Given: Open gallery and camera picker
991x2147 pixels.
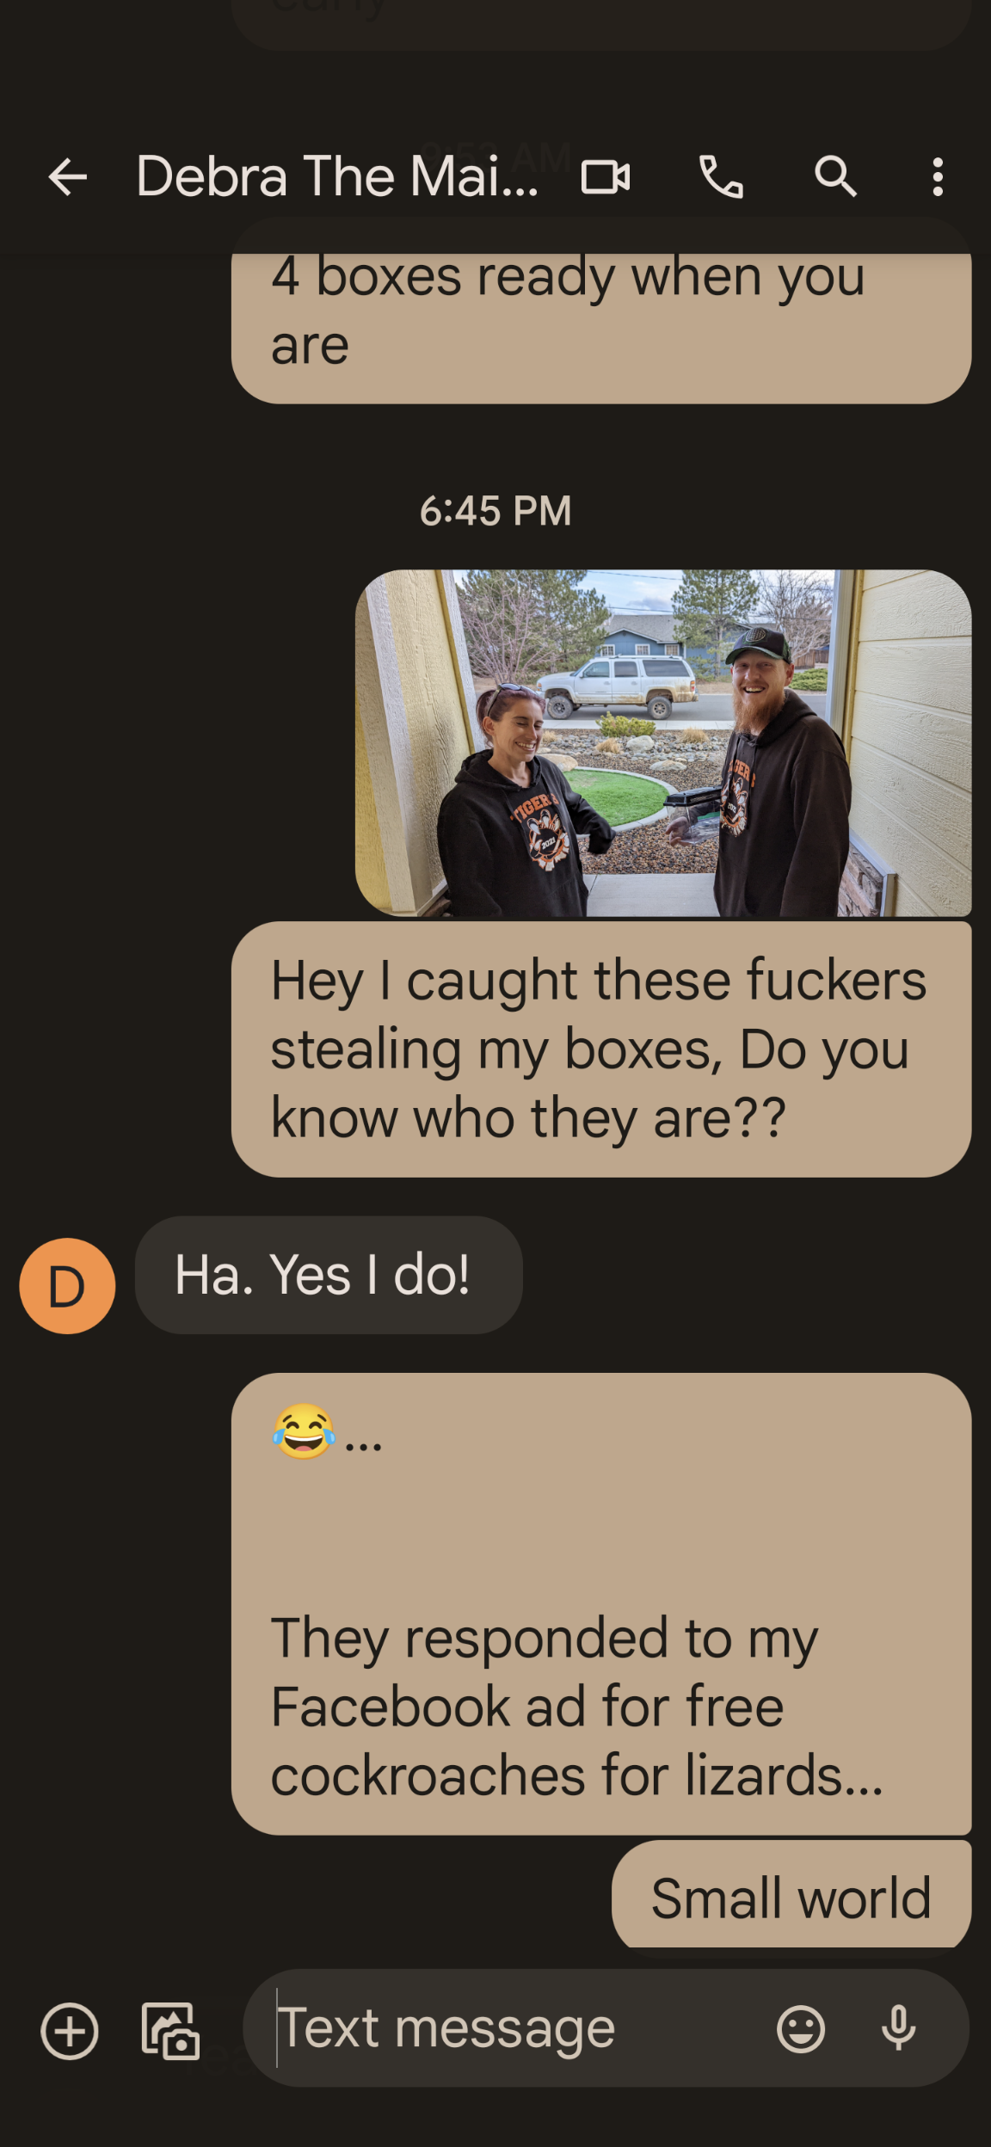Looking at the screenshot, I should coord(170,2031).
